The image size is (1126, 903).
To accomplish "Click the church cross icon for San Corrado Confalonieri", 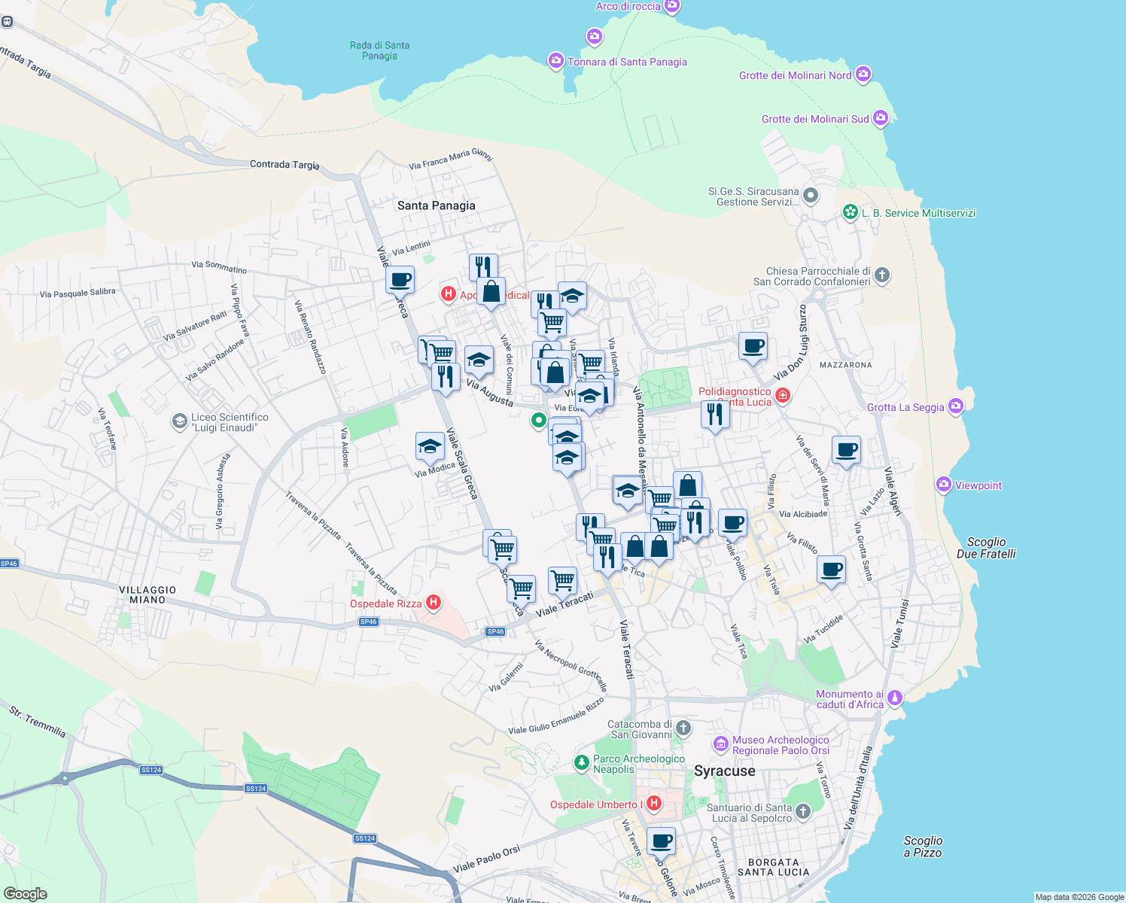I will (x=882, y=276).
